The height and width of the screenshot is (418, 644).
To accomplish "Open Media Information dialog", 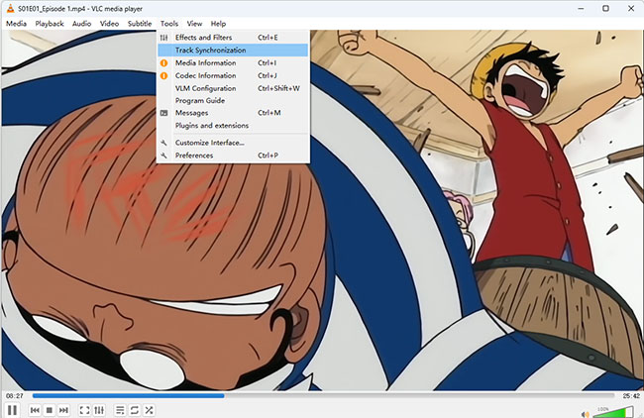I will pos(233,62).
